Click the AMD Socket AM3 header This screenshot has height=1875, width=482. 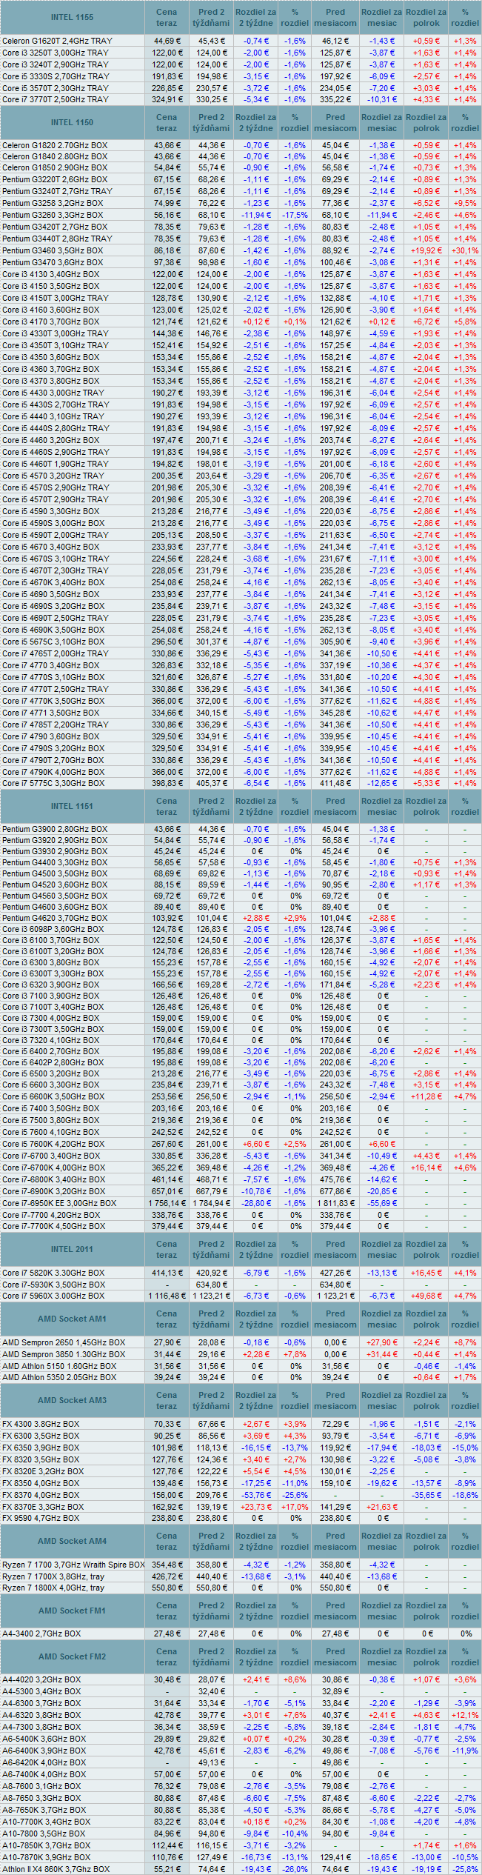(x=73, y=1400)
